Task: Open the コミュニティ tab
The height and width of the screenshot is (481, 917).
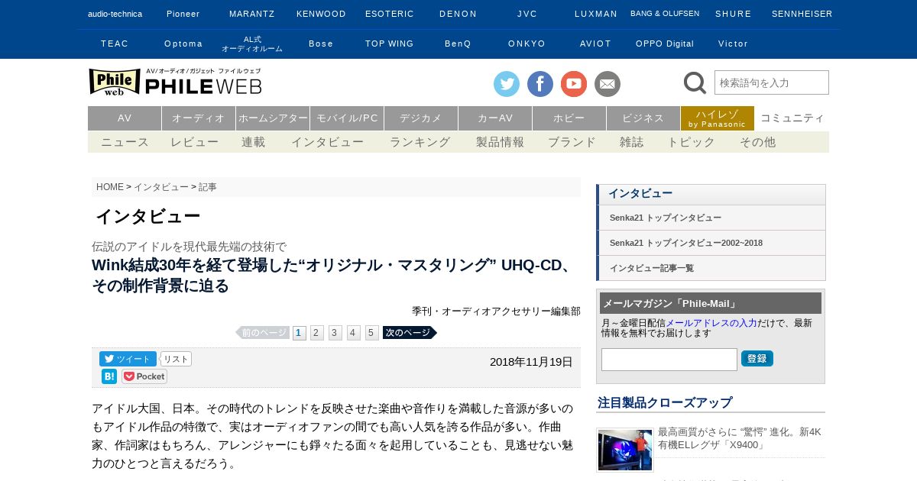Action: [792, 118]
